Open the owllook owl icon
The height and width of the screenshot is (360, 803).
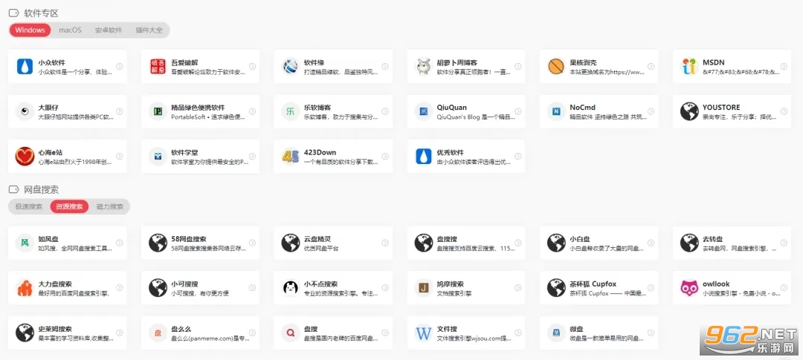[x=689, y=288]
